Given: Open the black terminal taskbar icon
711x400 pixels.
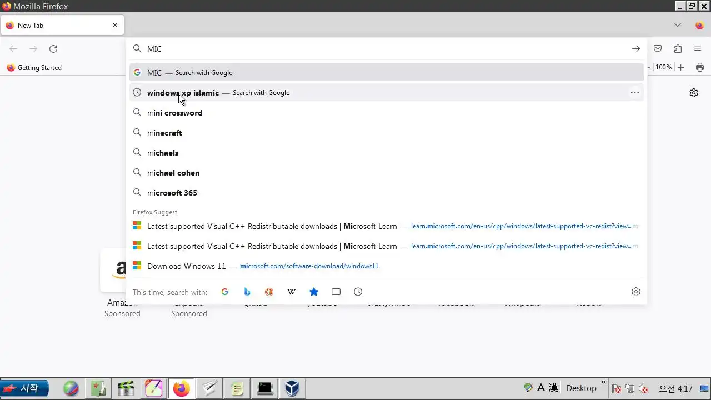Looking at the screenshot, I should coord(265,388).
